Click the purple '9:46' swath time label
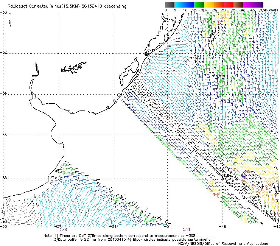This screenshot has height=246, width=280. pos(64,230)
